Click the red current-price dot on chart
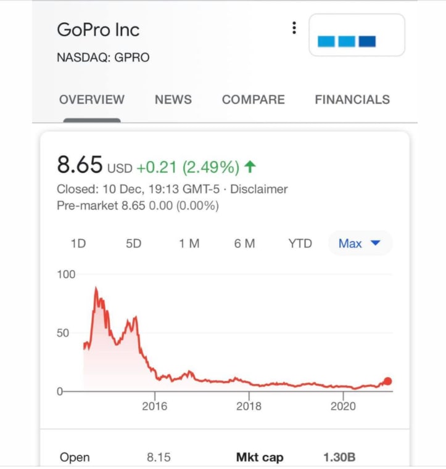The image size is (446, 469). [387, 381]
